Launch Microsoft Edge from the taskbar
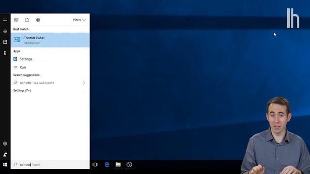 (107, 164)
